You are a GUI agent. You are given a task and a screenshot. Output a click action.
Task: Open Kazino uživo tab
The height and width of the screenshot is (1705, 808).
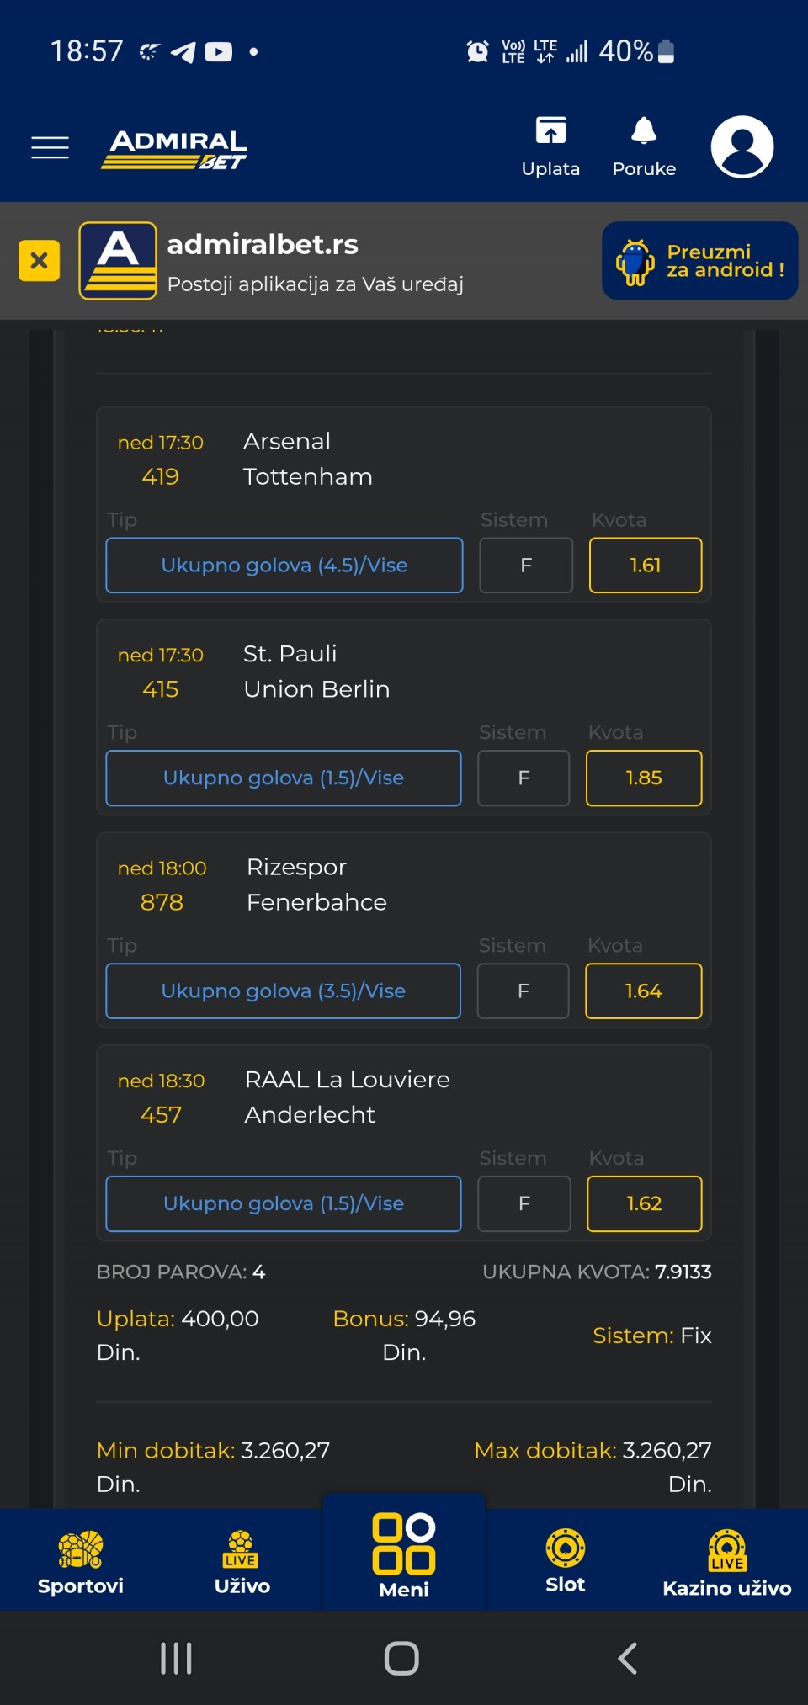point(726,1562)
